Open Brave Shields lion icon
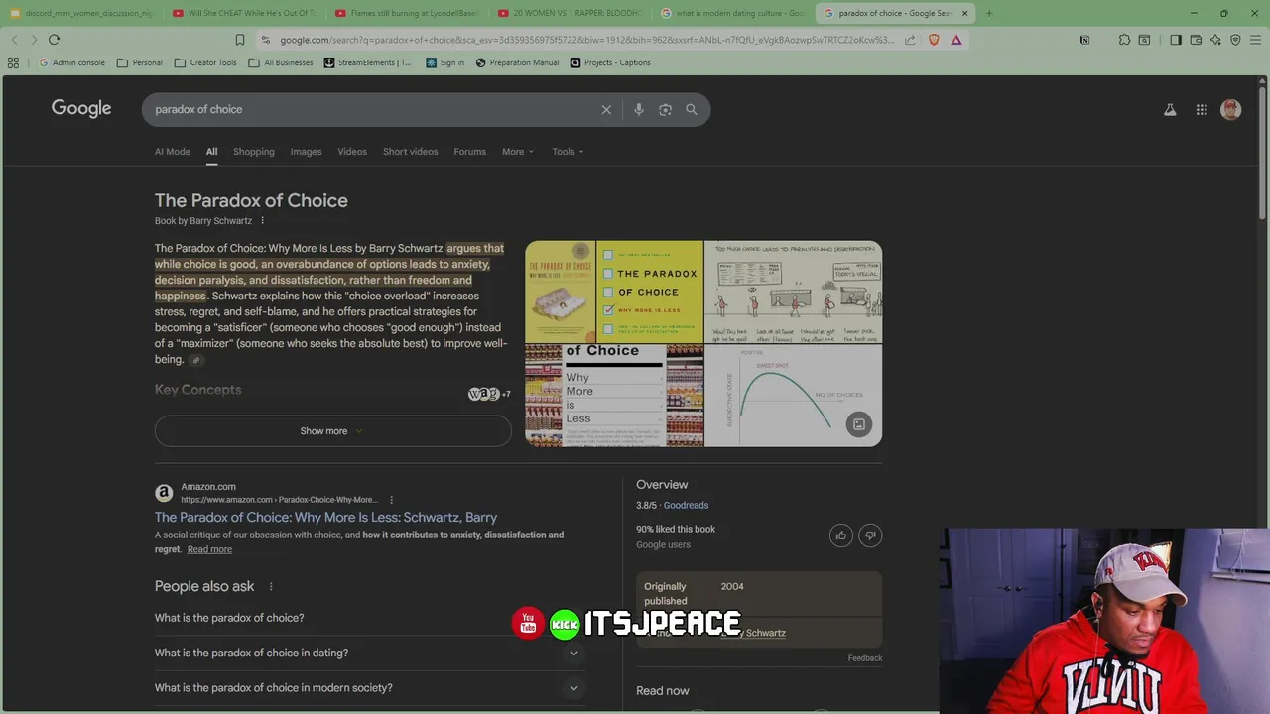1270x714 pixels. point(934,40)
